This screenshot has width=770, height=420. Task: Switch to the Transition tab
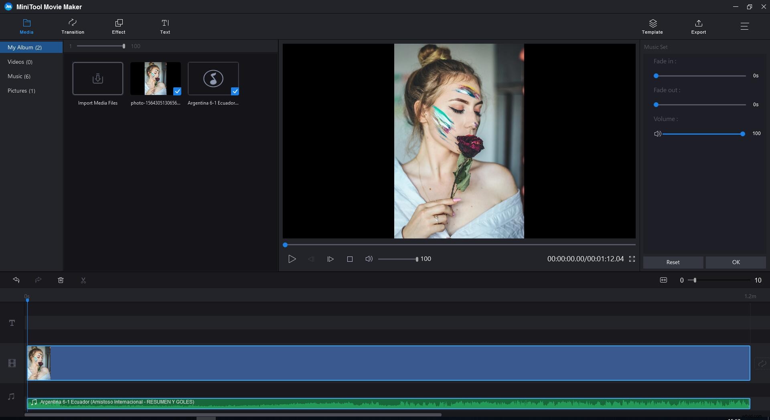(73, 26)
